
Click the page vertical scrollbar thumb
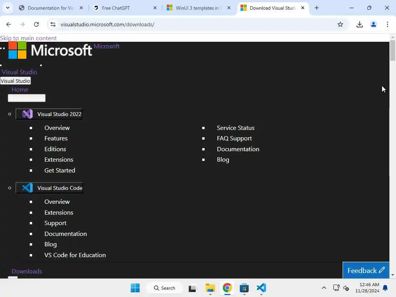click(393, 50)
